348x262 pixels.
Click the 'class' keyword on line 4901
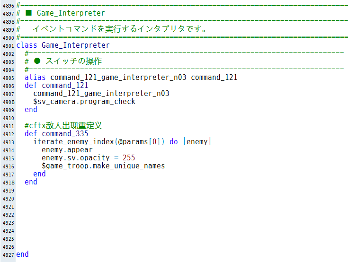27,45
